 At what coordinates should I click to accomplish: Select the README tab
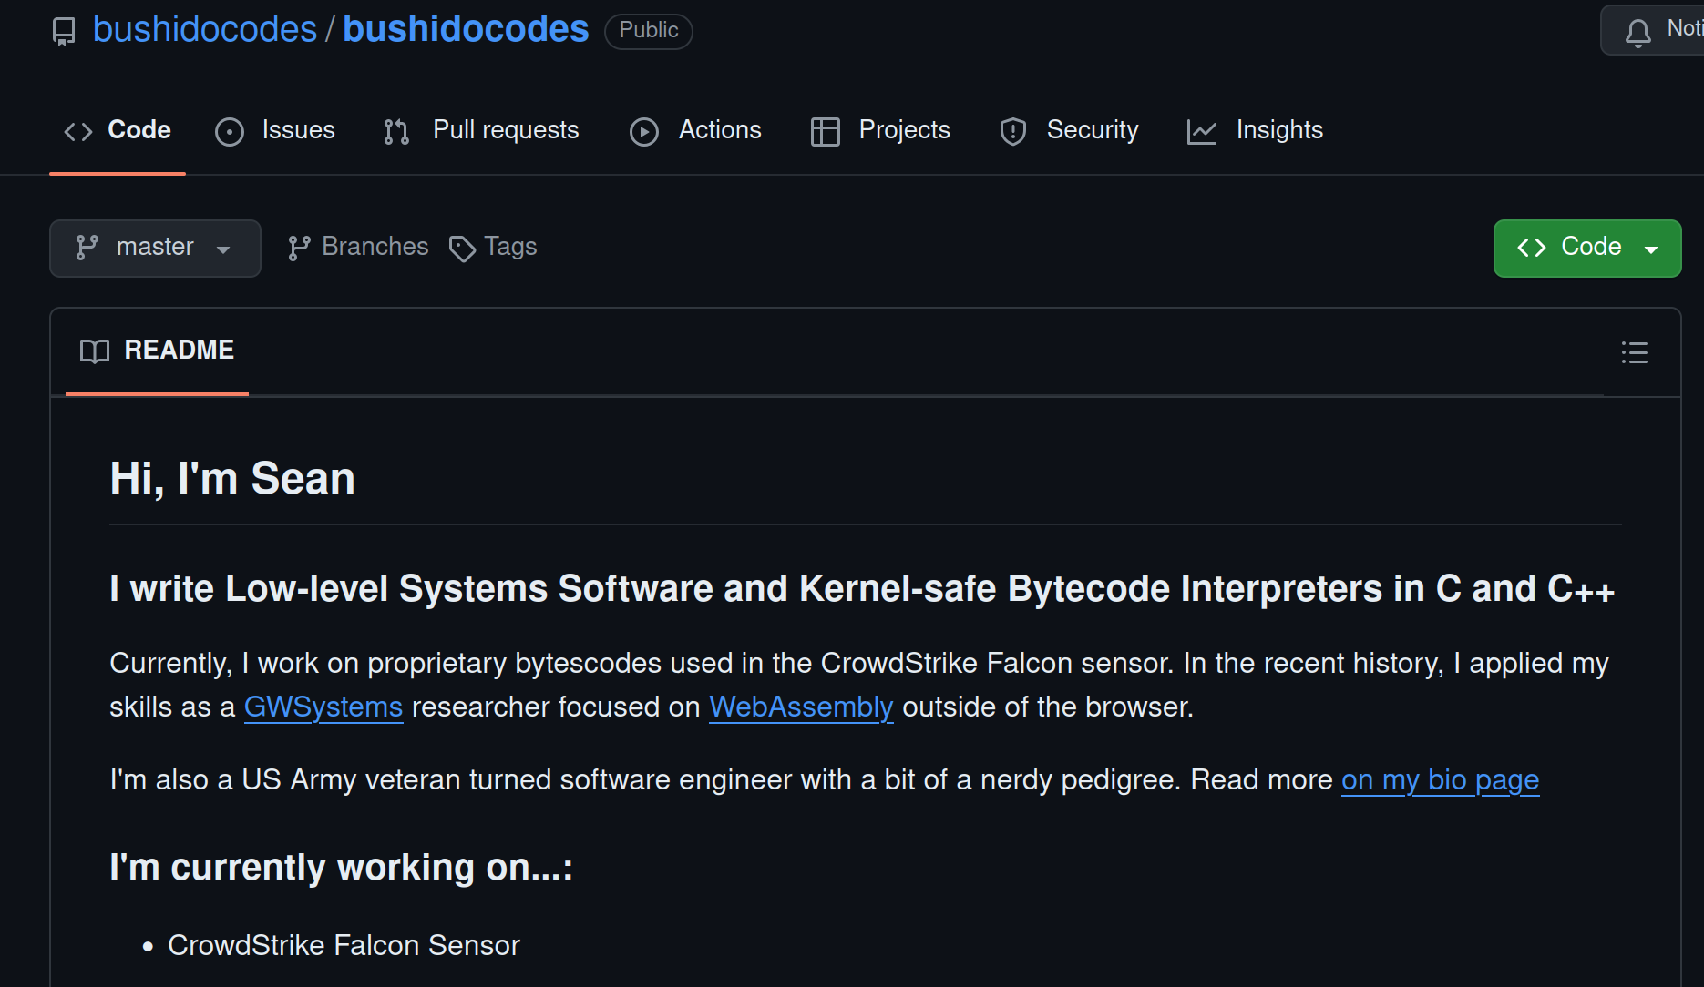pos(157,351)
